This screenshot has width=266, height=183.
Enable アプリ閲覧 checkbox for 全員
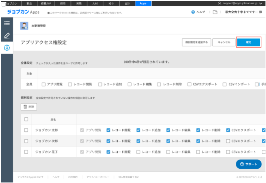(x=44, y=84)
